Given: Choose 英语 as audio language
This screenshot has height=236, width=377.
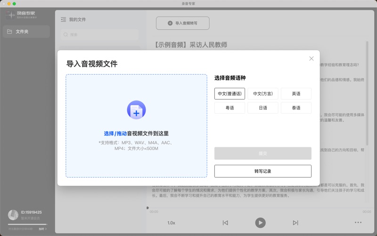Looking at the screenshot, I should 296,93.
